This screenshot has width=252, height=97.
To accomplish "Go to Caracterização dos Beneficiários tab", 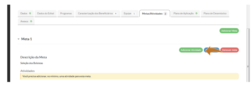I will 98,13.
